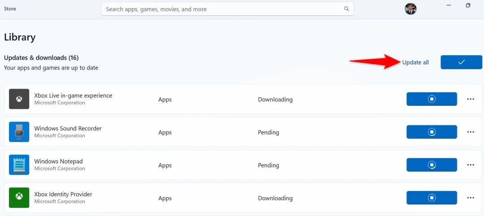The width and height of the screenshot is (484, 216).
Task: Select the Windows Sound Recorder title
Action: (68, 128)
